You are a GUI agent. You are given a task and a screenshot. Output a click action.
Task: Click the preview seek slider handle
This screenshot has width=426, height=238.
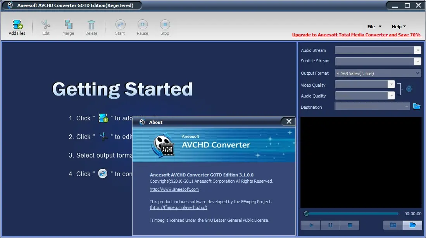[306, 214]
